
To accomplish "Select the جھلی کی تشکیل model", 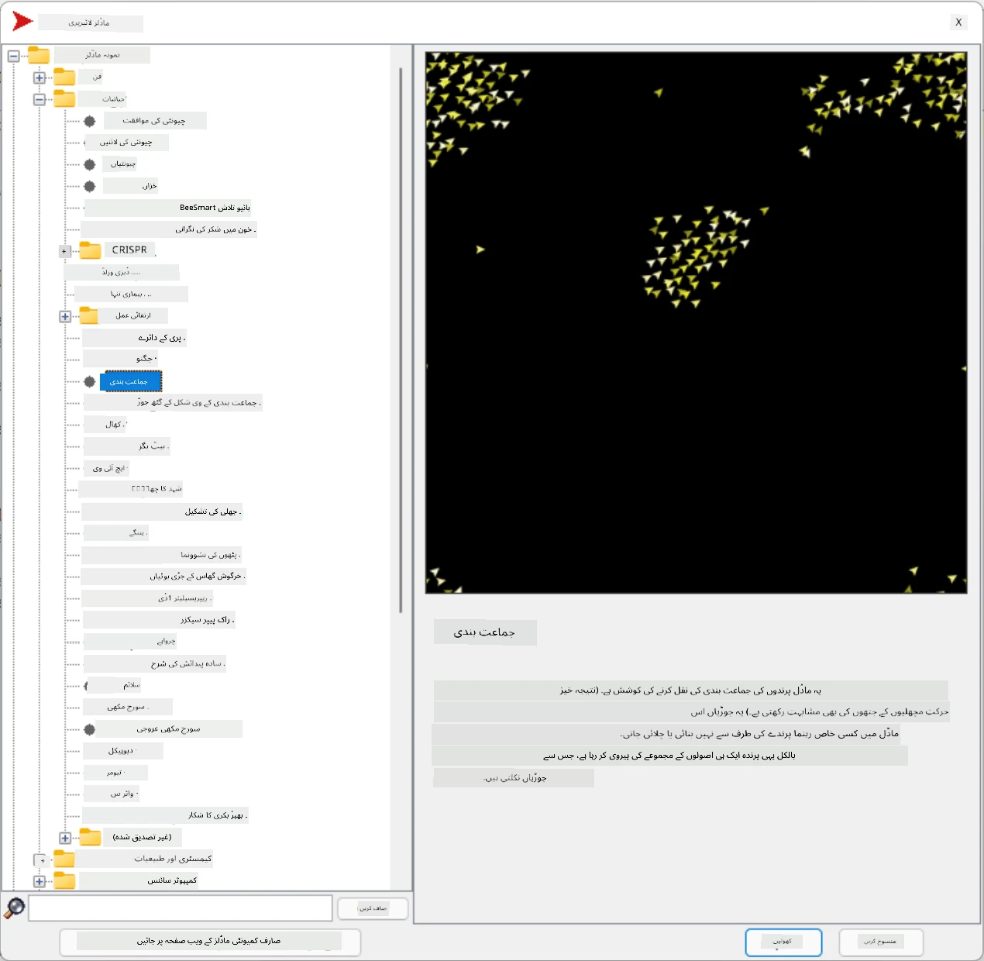I will click(x=163, y=511).
